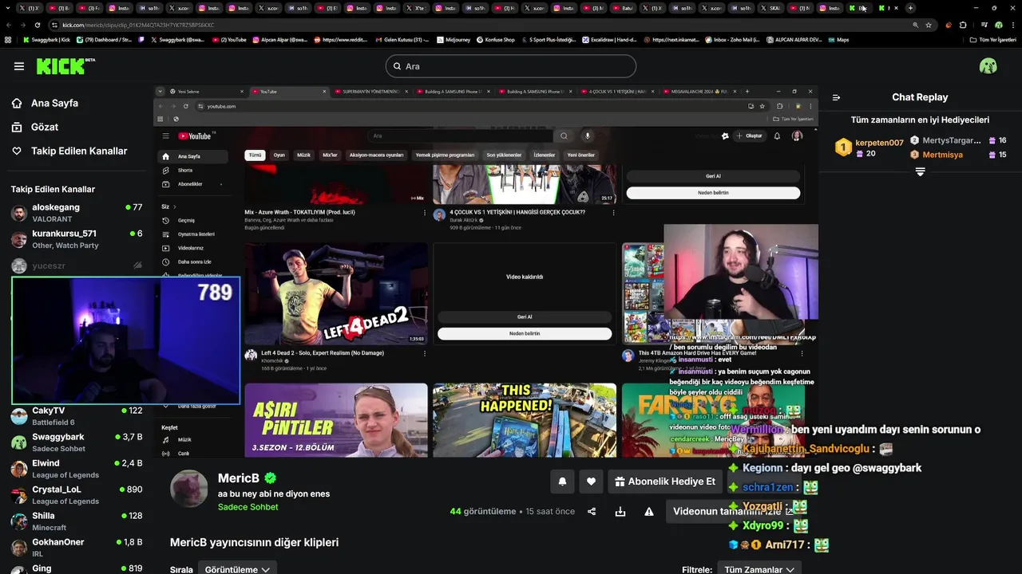Expand the top gifters list arrow

[x=920, y=172]
